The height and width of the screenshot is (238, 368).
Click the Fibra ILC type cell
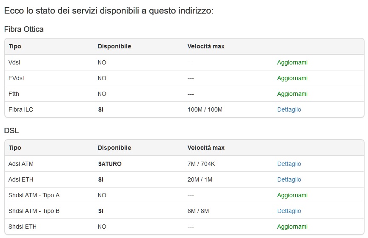point(21,109)
